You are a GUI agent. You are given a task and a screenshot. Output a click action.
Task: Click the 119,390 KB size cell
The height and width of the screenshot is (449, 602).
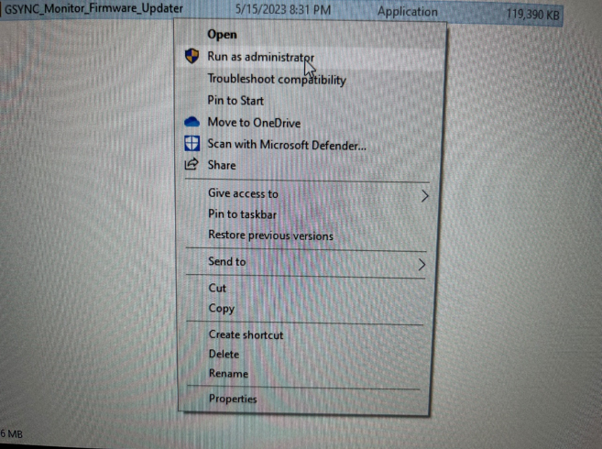point(532,15)
